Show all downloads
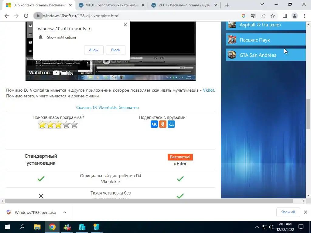Screen dimensions: 311x233 pyautogui.click(x=288, y=212)
